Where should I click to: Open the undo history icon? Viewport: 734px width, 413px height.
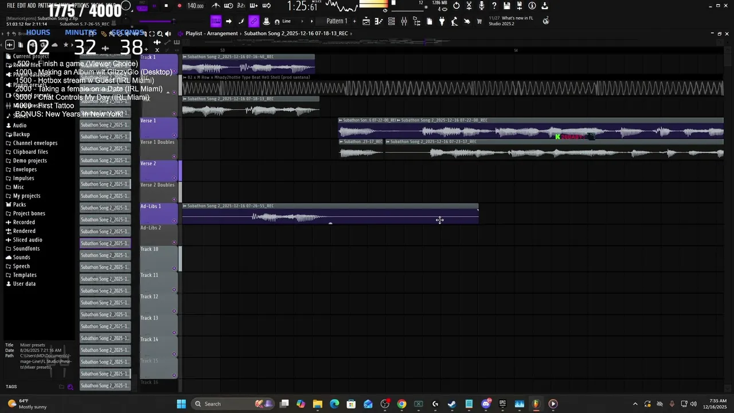pyautogui.click(x=456, y=6)
